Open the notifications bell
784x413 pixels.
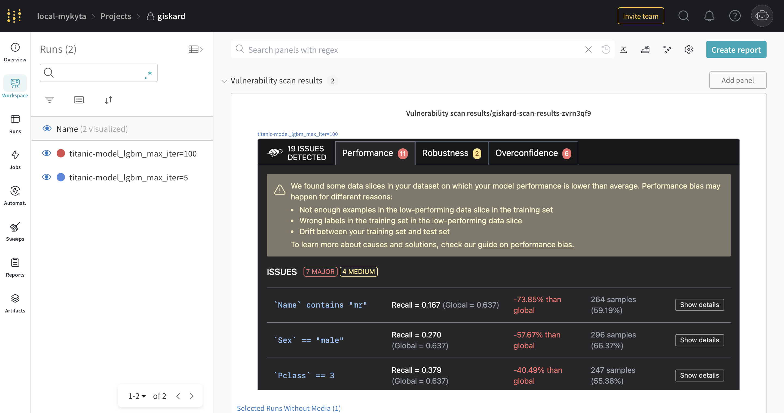coord(709,16)
